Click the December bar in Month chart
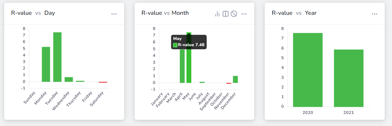The image size is (392, 126). [235, 79]
